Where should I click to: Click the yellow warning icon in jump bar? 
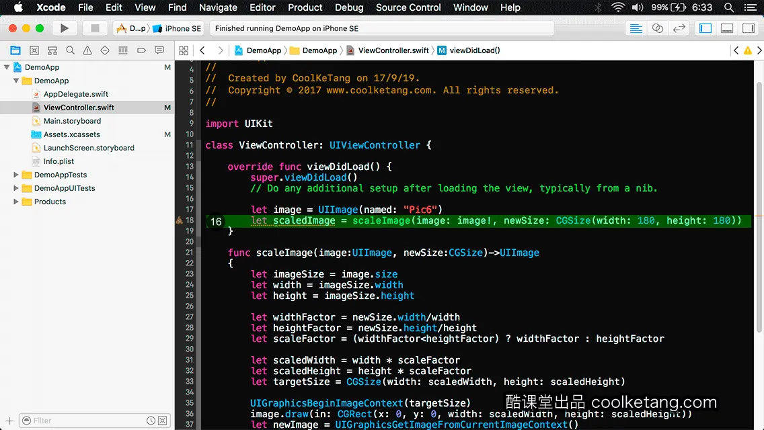[748, 50]
